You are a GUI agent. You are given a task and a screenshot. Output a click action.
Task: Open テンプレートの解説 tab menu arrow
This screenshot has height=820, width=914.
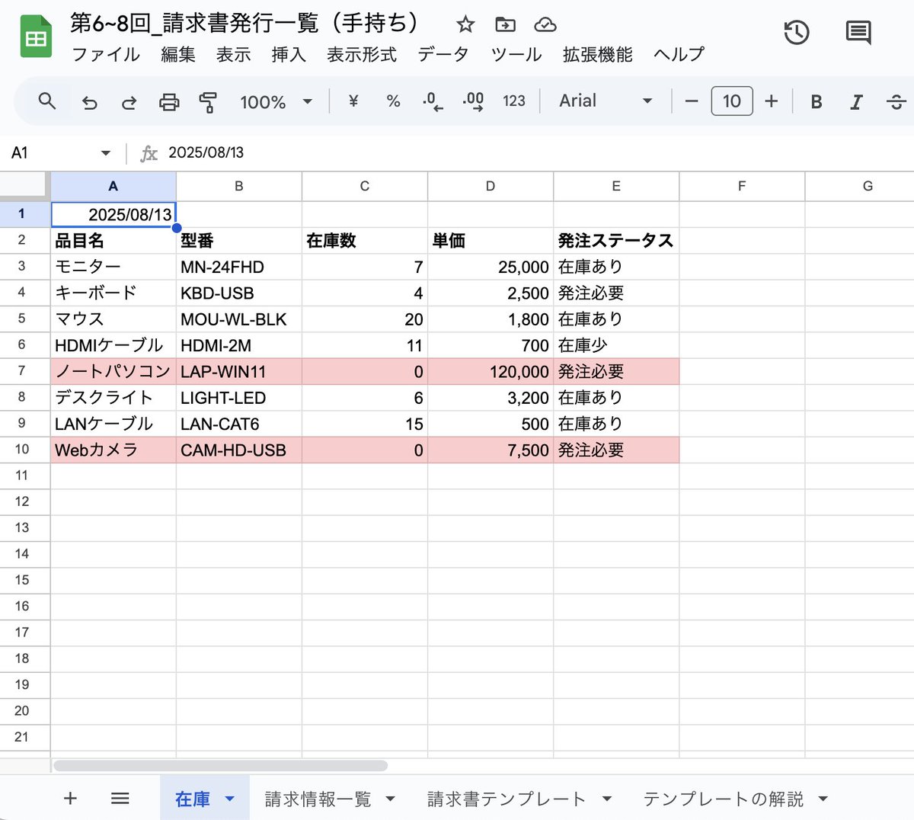[823, 799]
